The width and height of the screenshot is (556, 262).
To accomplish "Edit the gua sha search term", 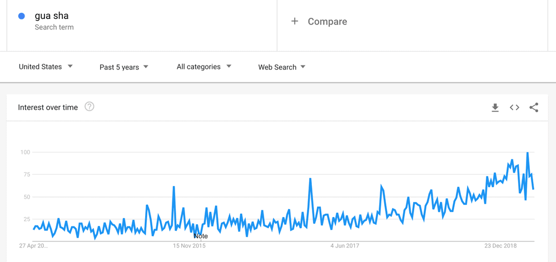I will 51,16.
